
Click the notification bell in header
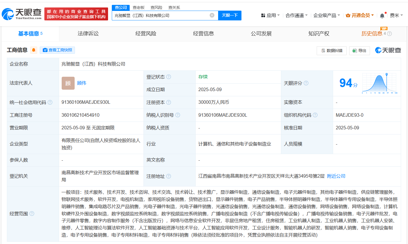coord(382,16)
